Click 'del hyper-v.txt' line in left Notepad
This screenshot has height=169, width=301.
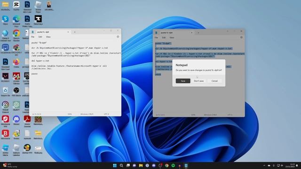pos(40,61)
